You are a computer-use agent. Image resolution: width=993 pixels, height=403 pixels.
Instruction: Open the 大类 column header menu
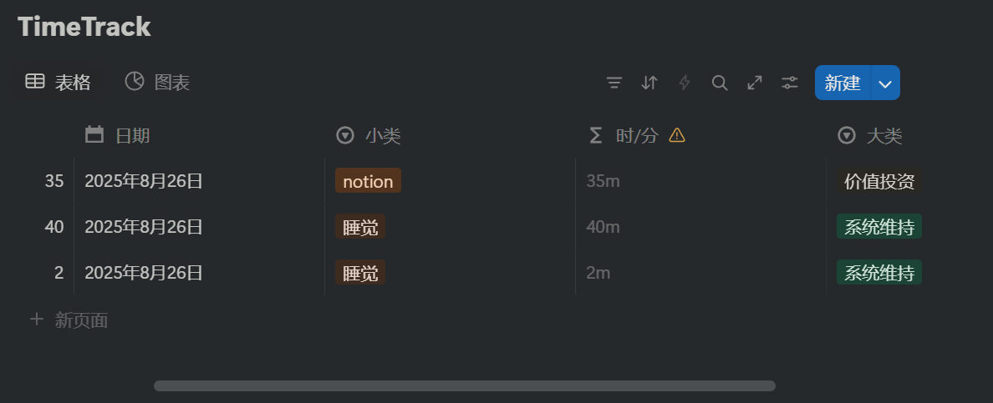click(870, 135)
